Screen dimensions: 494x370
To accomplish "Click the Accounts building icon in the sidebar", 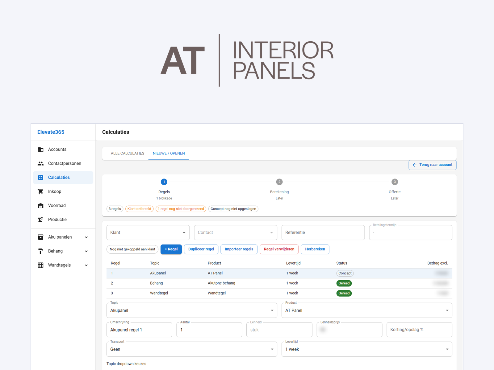I will [40, 150].
